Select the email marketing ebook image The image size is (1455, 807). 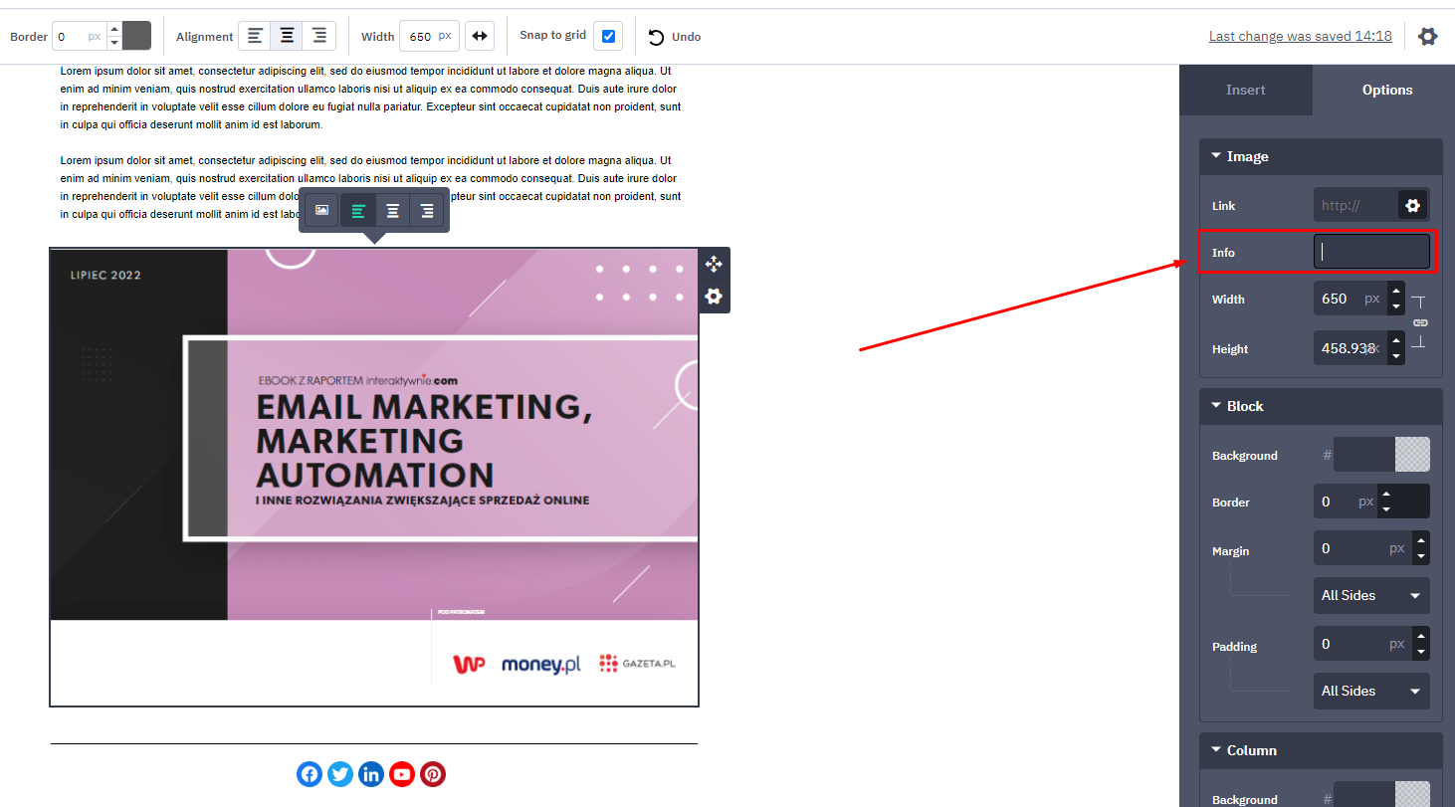coord(374,478)
